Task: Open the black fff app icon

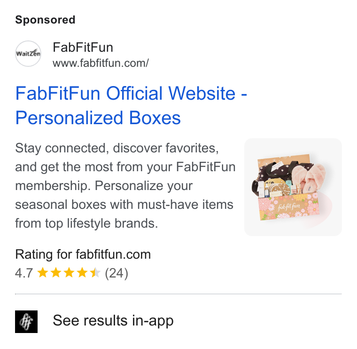Action: pos(26,321)
